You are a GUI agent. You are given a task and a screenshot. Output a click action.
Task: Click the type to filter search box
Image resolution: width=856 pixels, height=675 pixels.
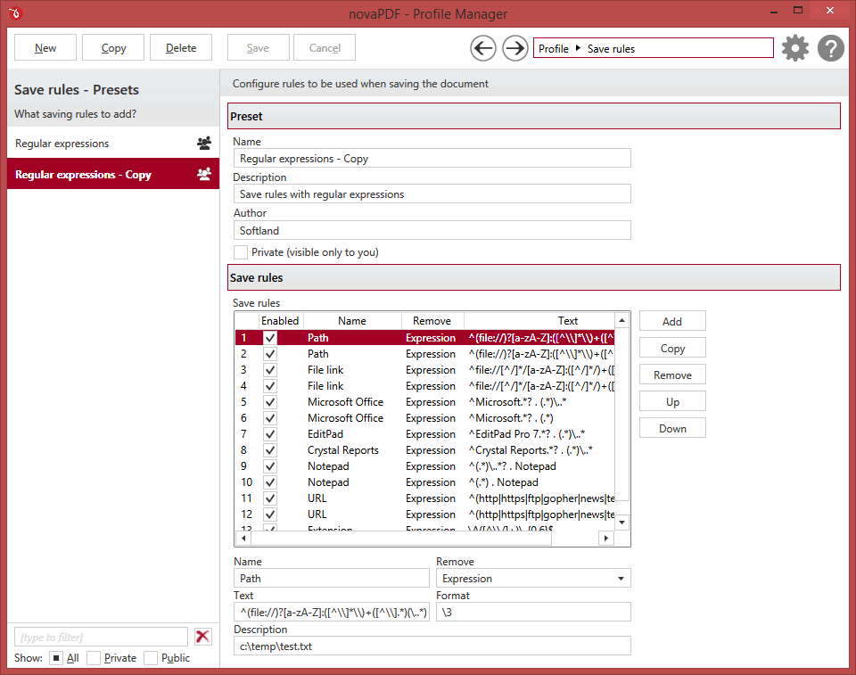point(101,637)
